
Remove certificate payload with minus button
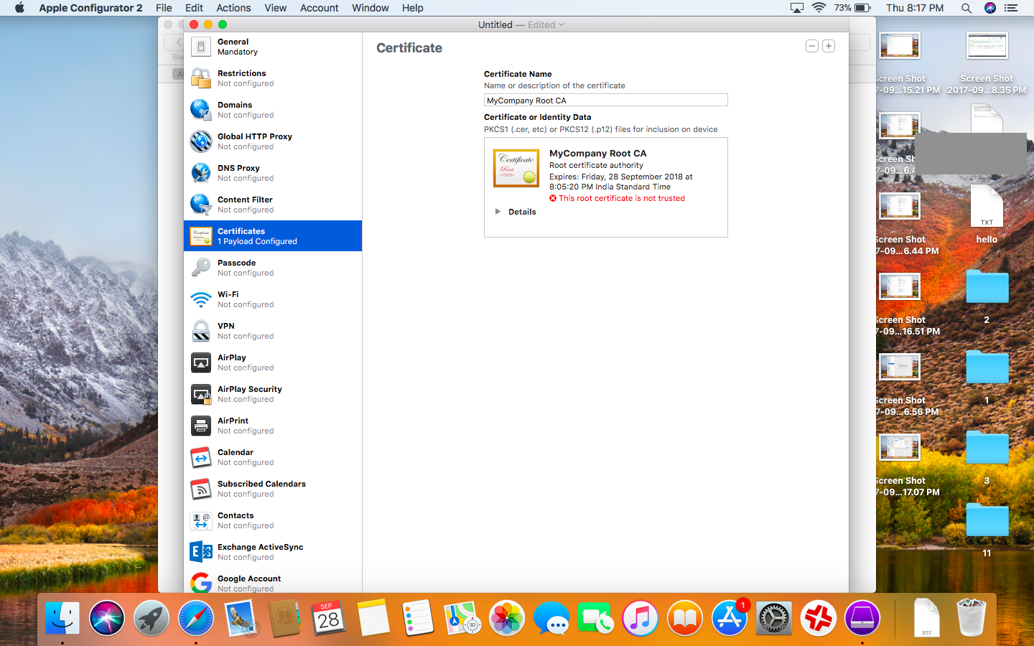[812, 46]
